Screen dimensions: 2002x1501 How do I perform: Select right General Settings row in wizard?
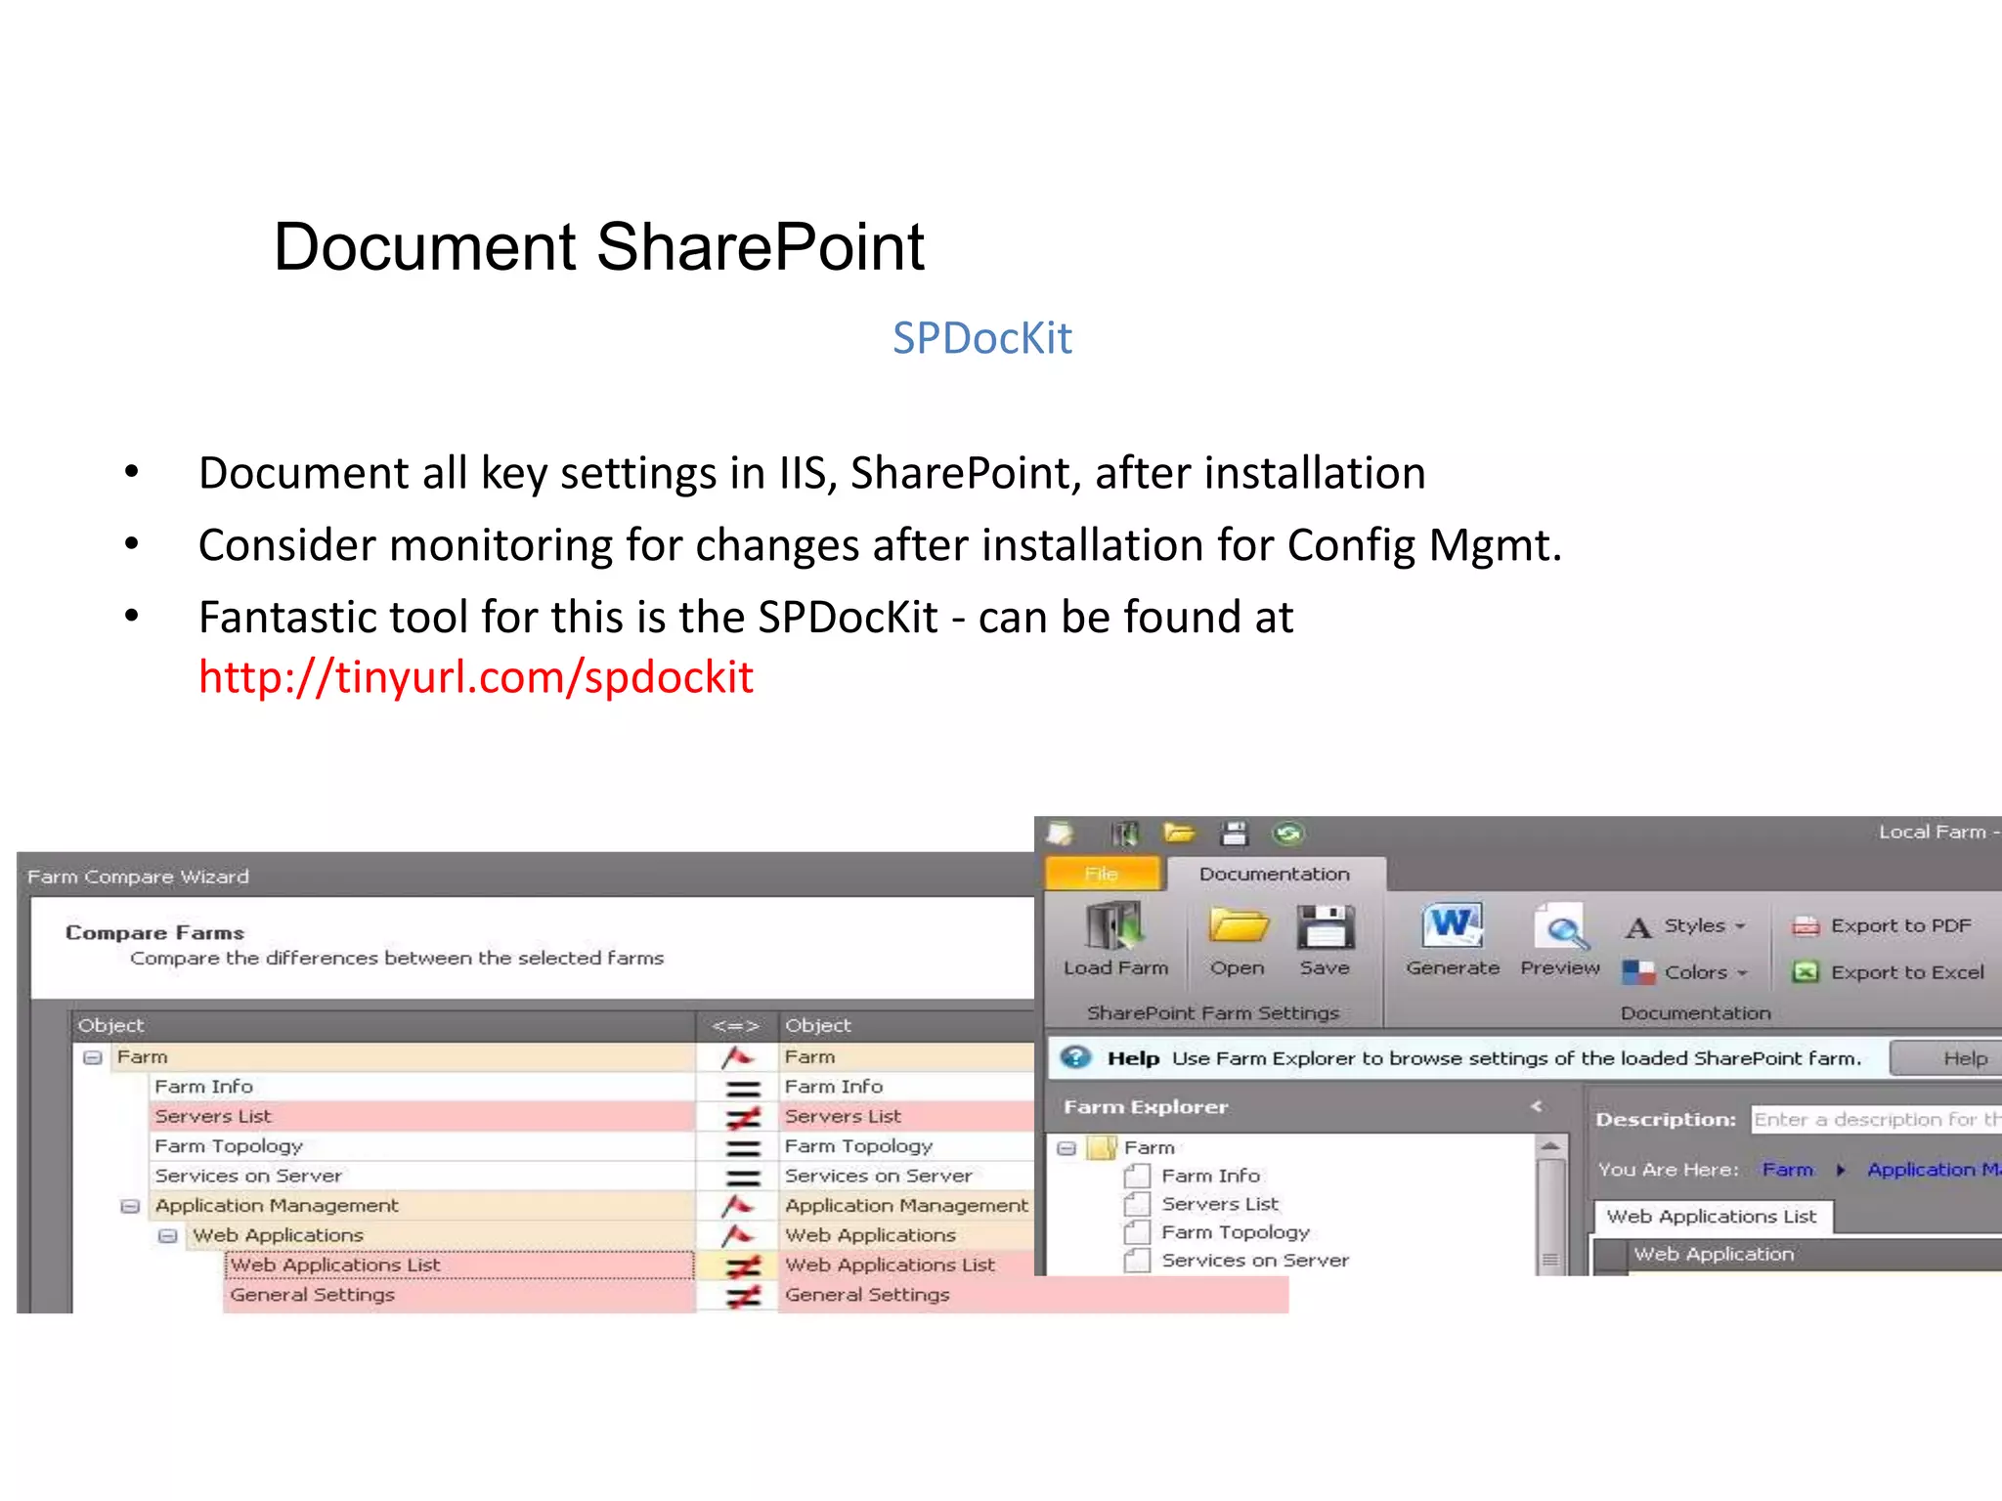point(1033,1295)
